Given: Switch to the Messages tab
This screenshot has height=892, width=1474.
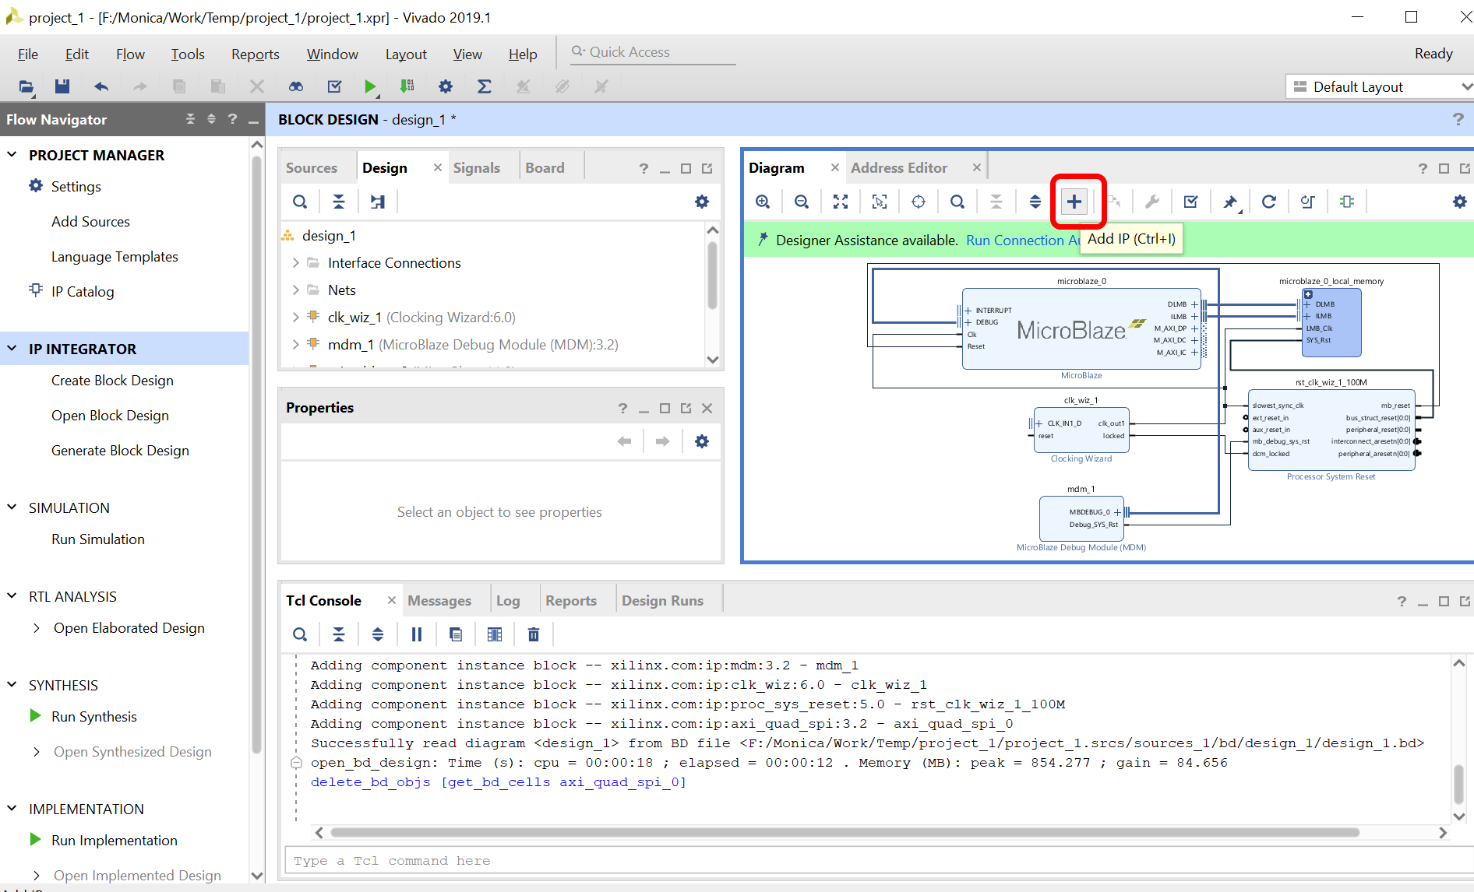Looking at the screenshot, I should (439, 601).
